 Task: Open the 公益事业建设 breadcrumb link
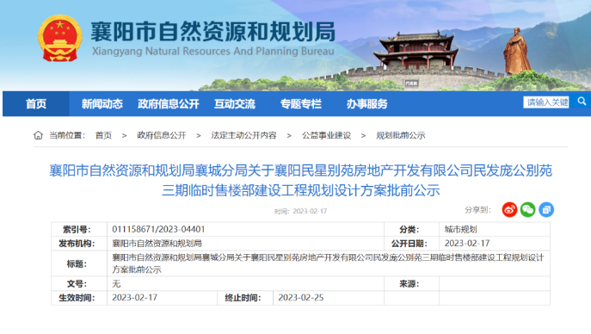point(326,135)
